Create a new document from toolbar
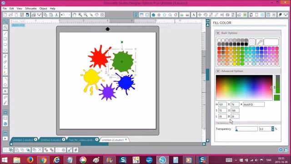The height and width of the screenshot is (164, 291). click(5, 15)
